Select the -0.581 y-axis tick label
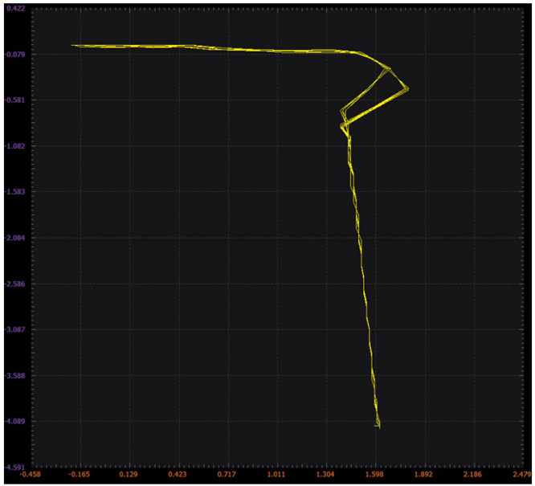 tap(14, 100)
